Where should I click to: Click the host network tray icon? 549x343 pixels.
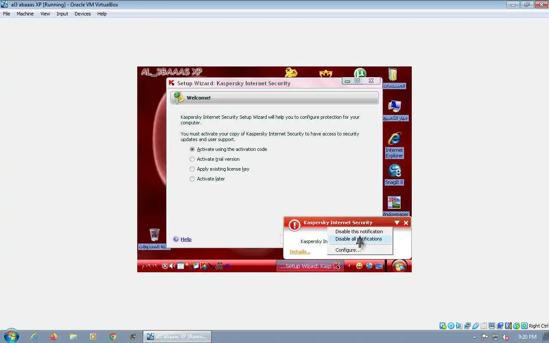495,337
